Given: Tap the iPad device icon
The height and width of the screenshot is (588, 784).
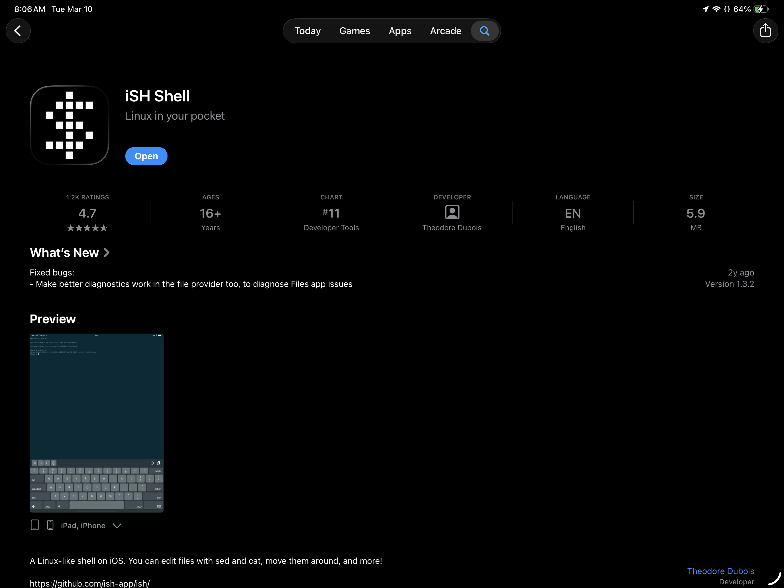Looking at the screenshot, I should [x=35, y=525].
